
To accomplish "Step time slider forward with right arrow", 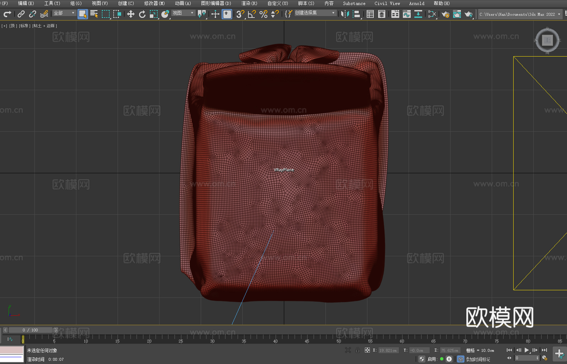I will point(56,330).
